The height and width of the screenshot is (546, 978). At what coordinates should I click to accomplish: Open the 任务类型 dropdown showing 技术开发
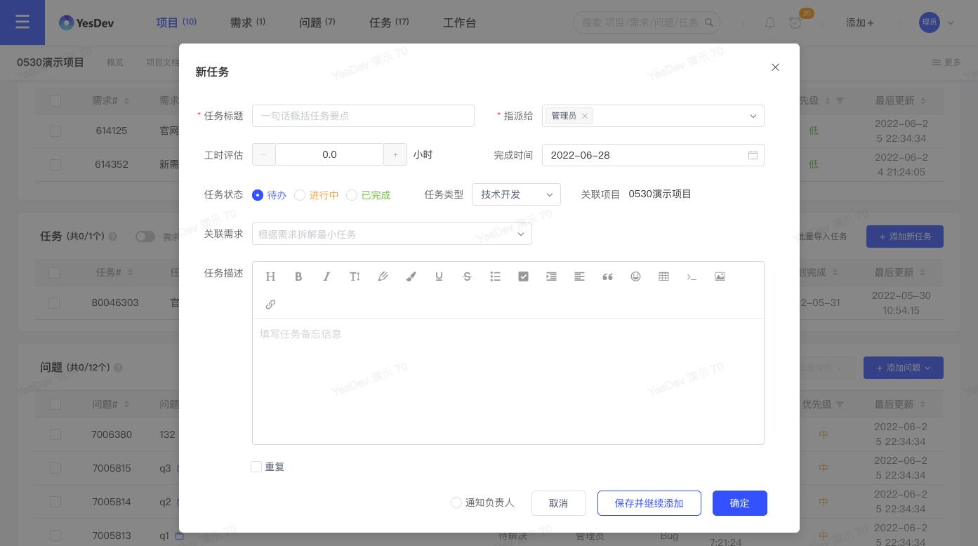point(516,194)
